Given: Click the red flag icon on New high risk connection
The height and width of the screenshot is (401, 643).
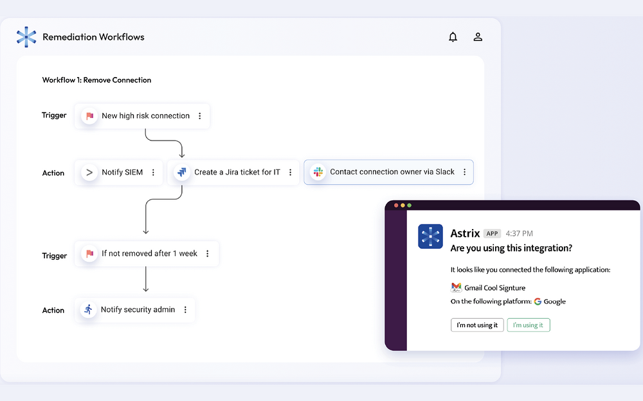Looking at the screenshot, I should 89,115.
